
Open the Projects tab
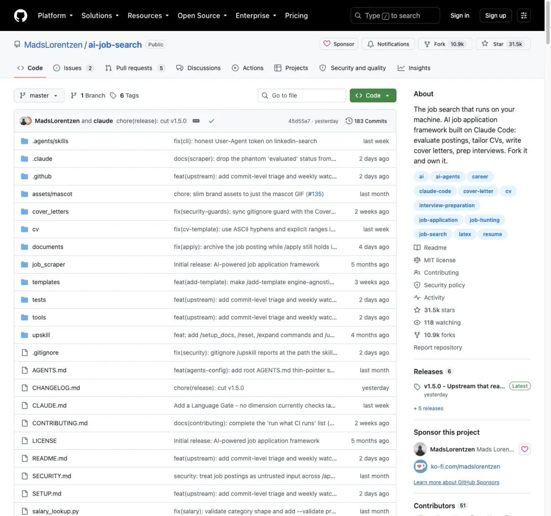[291, 68]
